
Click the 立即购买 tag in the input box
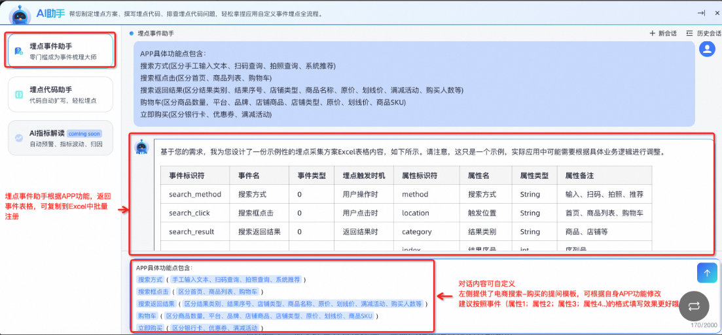pyautogui.click(x=150, y=328)
